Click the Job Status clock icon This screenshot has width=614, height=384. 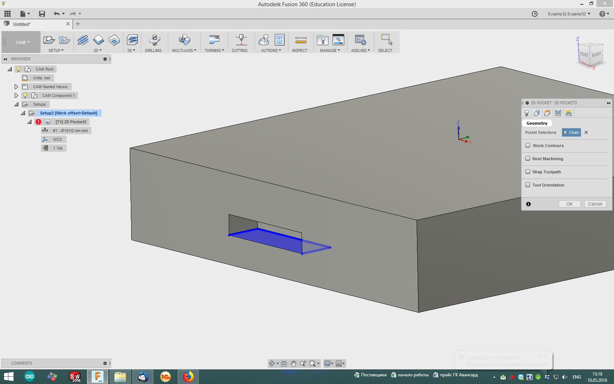534,14
